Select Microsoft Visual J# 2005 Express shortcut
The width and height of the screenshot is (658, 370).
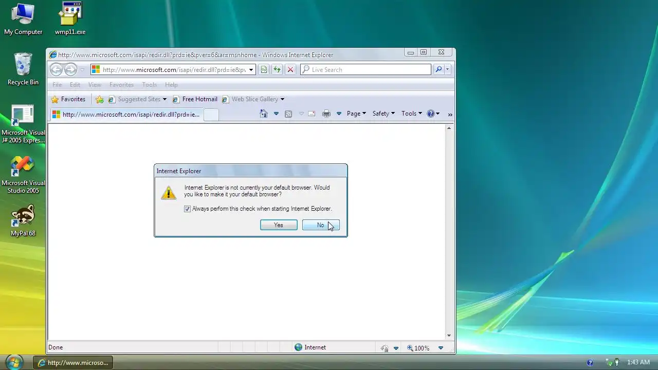coord(23,124)
